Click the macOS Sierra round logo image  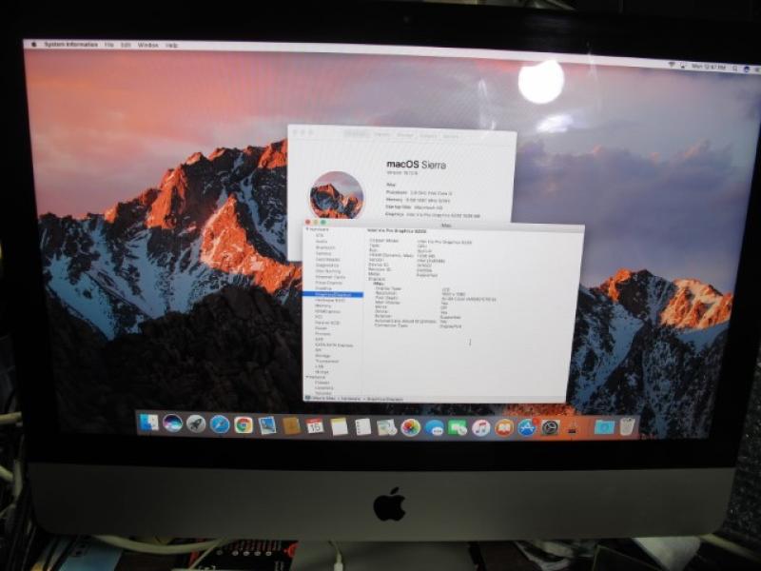(337, 195)
